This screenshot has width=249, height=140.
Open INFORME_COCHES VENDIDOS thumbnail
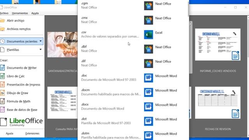(x=218, y=45)
